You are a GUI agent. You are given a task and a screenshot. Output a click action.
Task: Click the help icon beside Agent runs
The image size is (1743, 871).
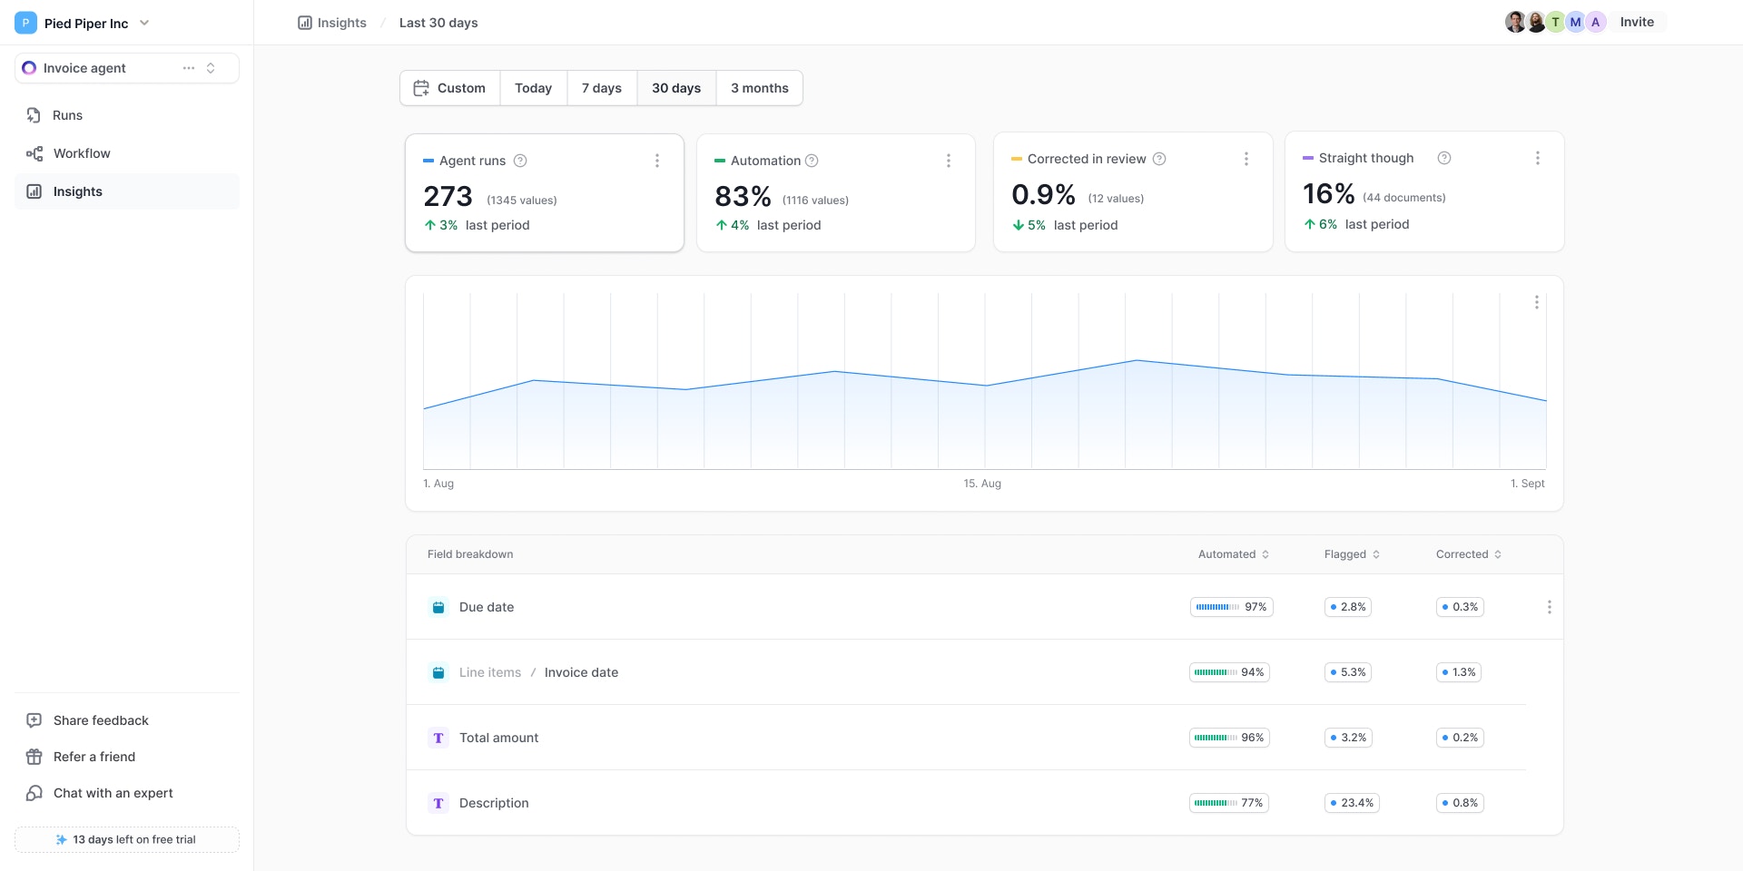pos(520,161)
